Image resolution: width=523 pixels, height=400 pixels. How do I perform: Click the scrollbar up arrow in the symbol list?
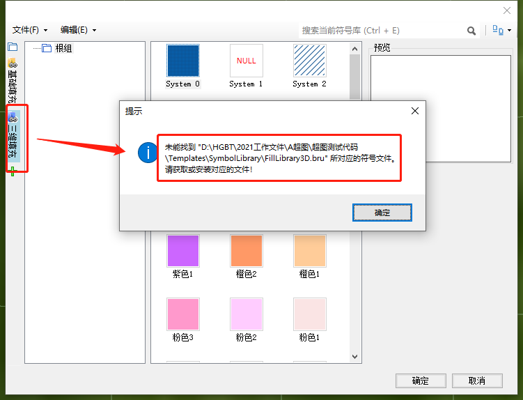coord(355,49)
